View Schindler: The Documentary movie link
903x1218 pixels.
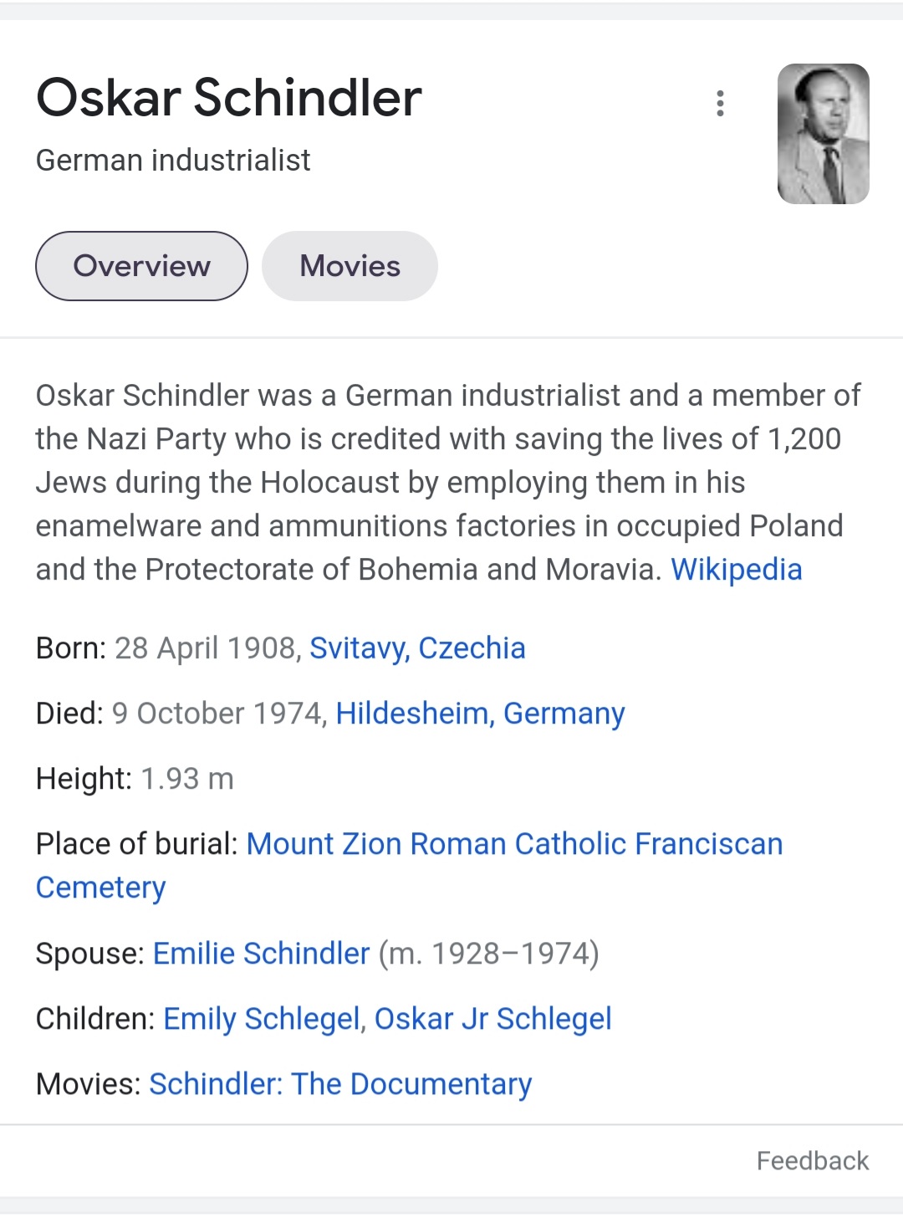[x=340, y=1084]
